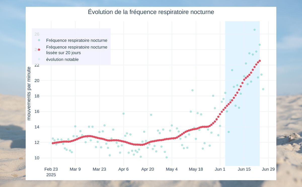
Task: Click the 'May 18' x-axis label
Action: tap(196, 169)
